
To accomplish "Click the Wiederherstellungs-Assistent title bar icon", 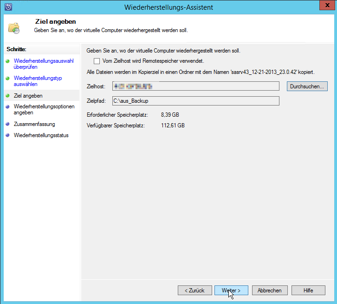I will [x=8, y=7].
